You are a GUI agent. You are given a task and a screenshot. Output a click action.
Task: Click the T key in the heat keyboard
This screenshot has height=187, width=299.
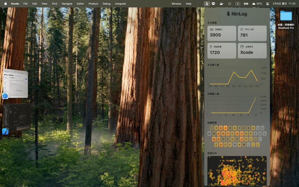[228, 134]
